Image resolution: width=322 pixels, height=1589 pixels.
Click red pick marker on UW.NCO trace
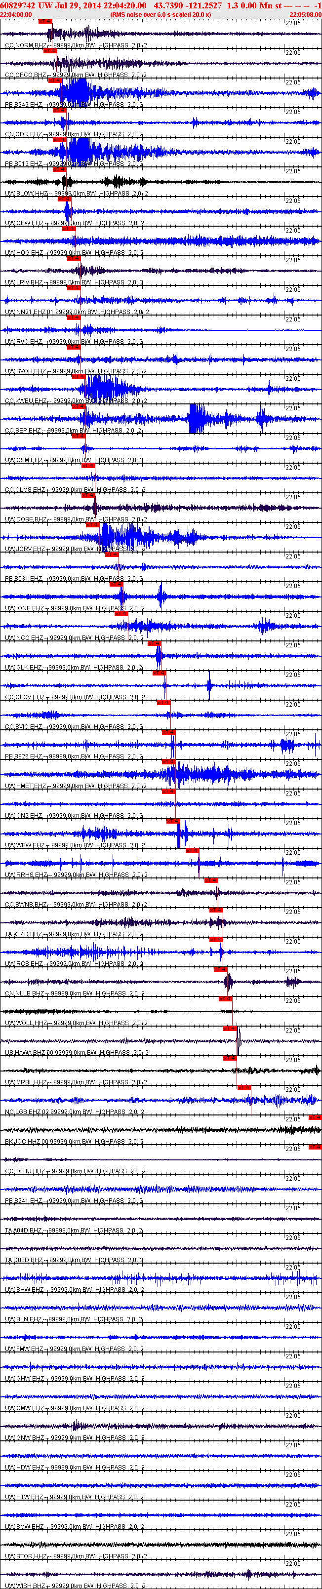point(121,613)
